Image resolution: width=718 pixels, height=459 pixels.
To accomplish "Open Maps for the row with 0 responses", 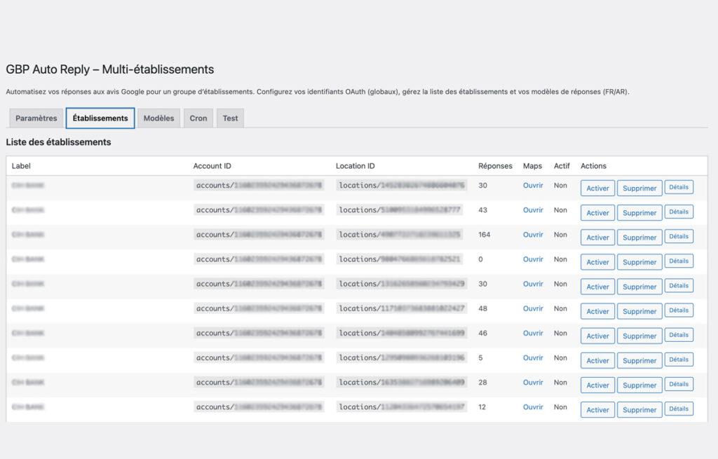I will pos(533,259).
